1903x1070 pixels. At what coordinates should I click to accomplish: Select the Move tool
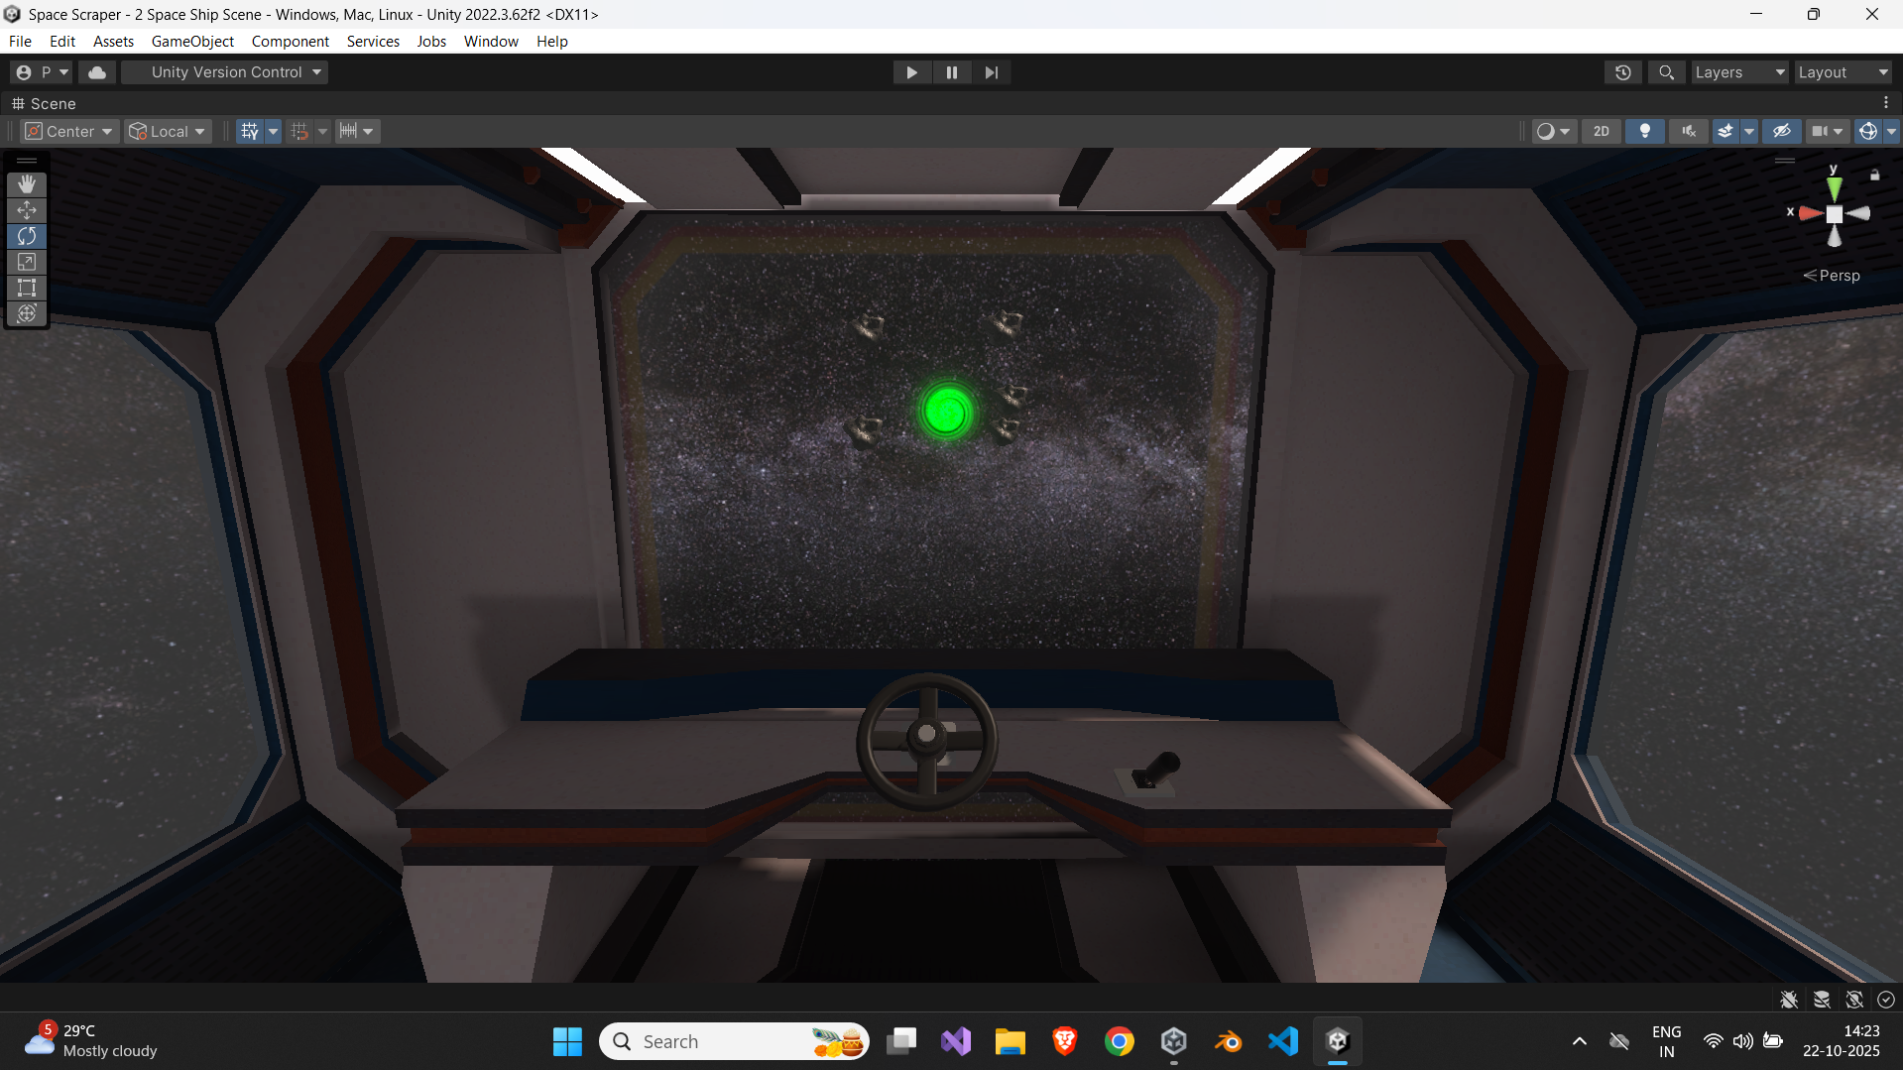pos(27,209)
